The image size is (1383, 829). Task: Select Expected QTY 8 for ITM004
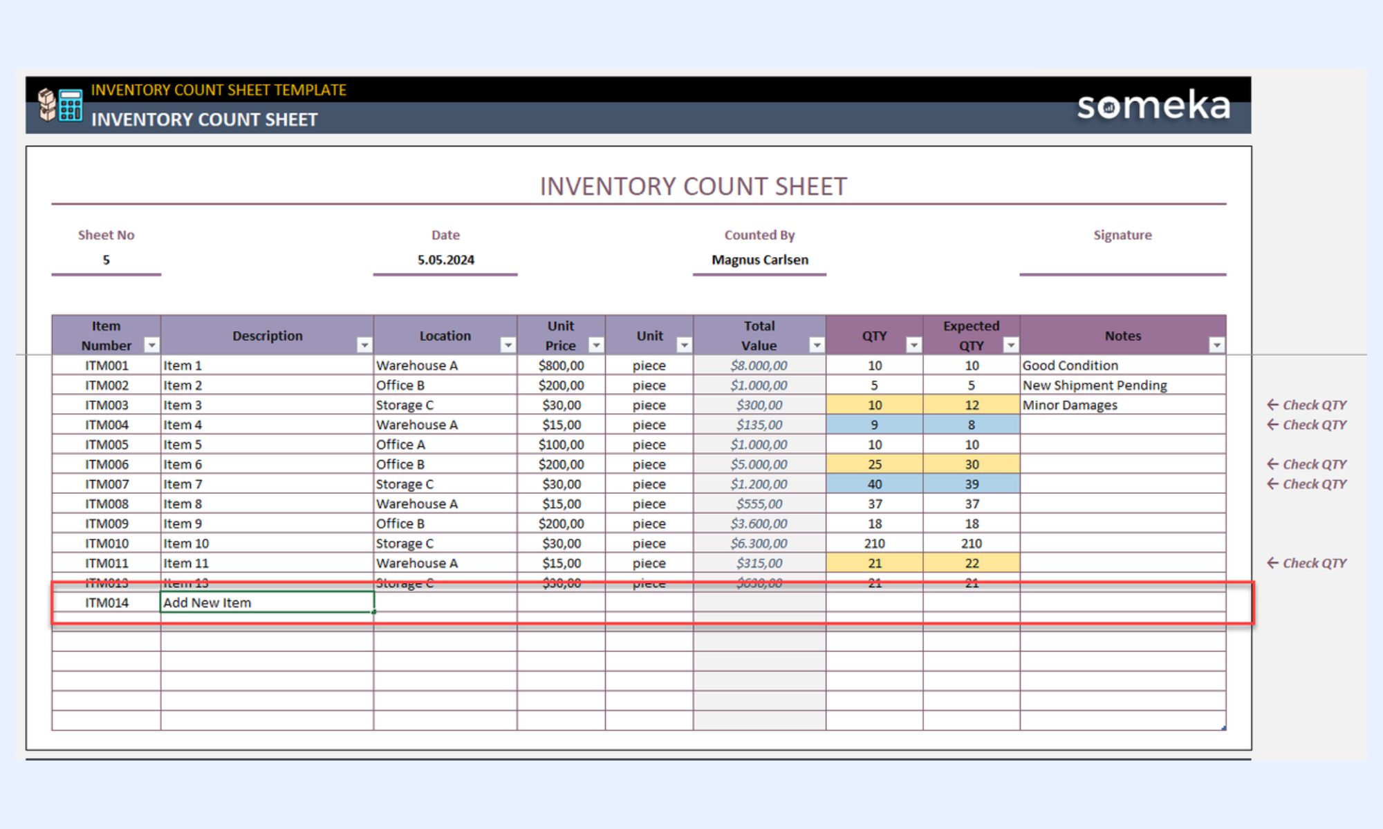[x=972, y=425]
